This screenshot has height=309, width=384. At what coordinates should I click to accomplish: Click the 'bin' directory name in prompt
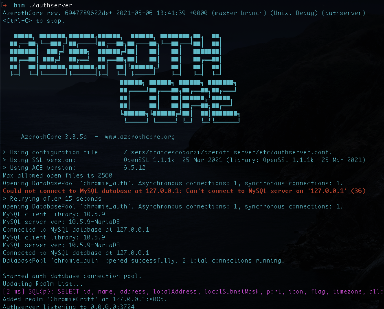[19, 5]
